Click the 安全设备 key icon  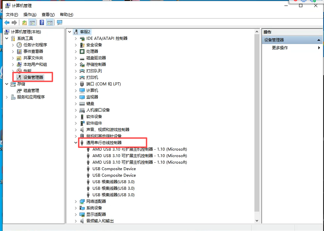(x=82, y=45)
